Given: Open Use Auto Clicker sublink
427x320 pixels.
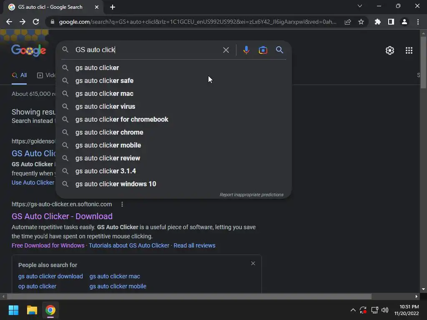Looking at the screenshot, I should point(33,182).
